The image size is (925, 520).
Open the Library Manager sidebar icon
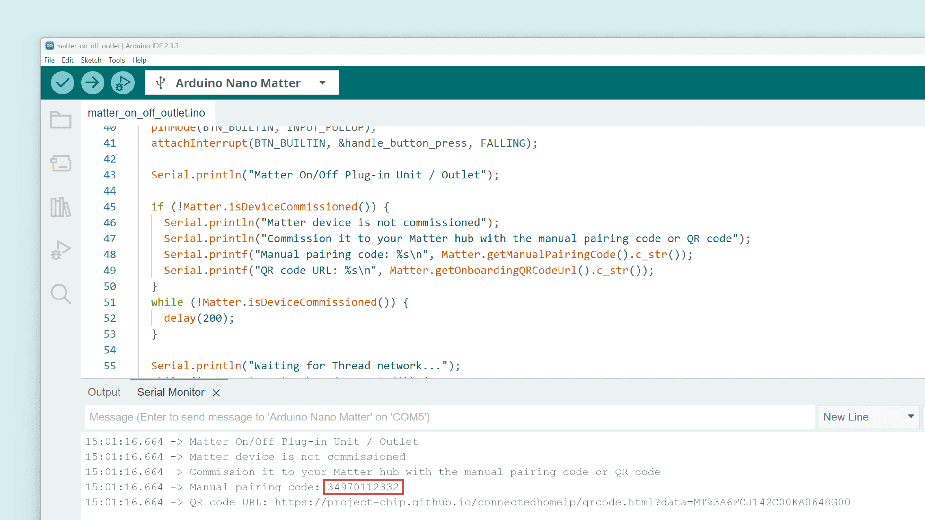pyautogui.click(x=61, y=207)
